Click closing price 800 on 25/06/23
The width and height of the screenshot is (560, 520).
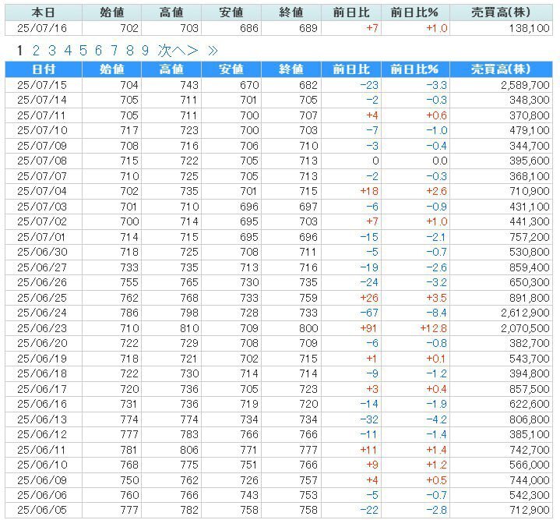[308, 328]
